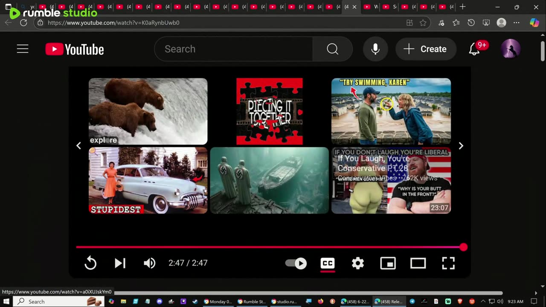The image size is (546, 307).
Task: Open media control music icon in toolbar
Action: (x=441, y=23)
